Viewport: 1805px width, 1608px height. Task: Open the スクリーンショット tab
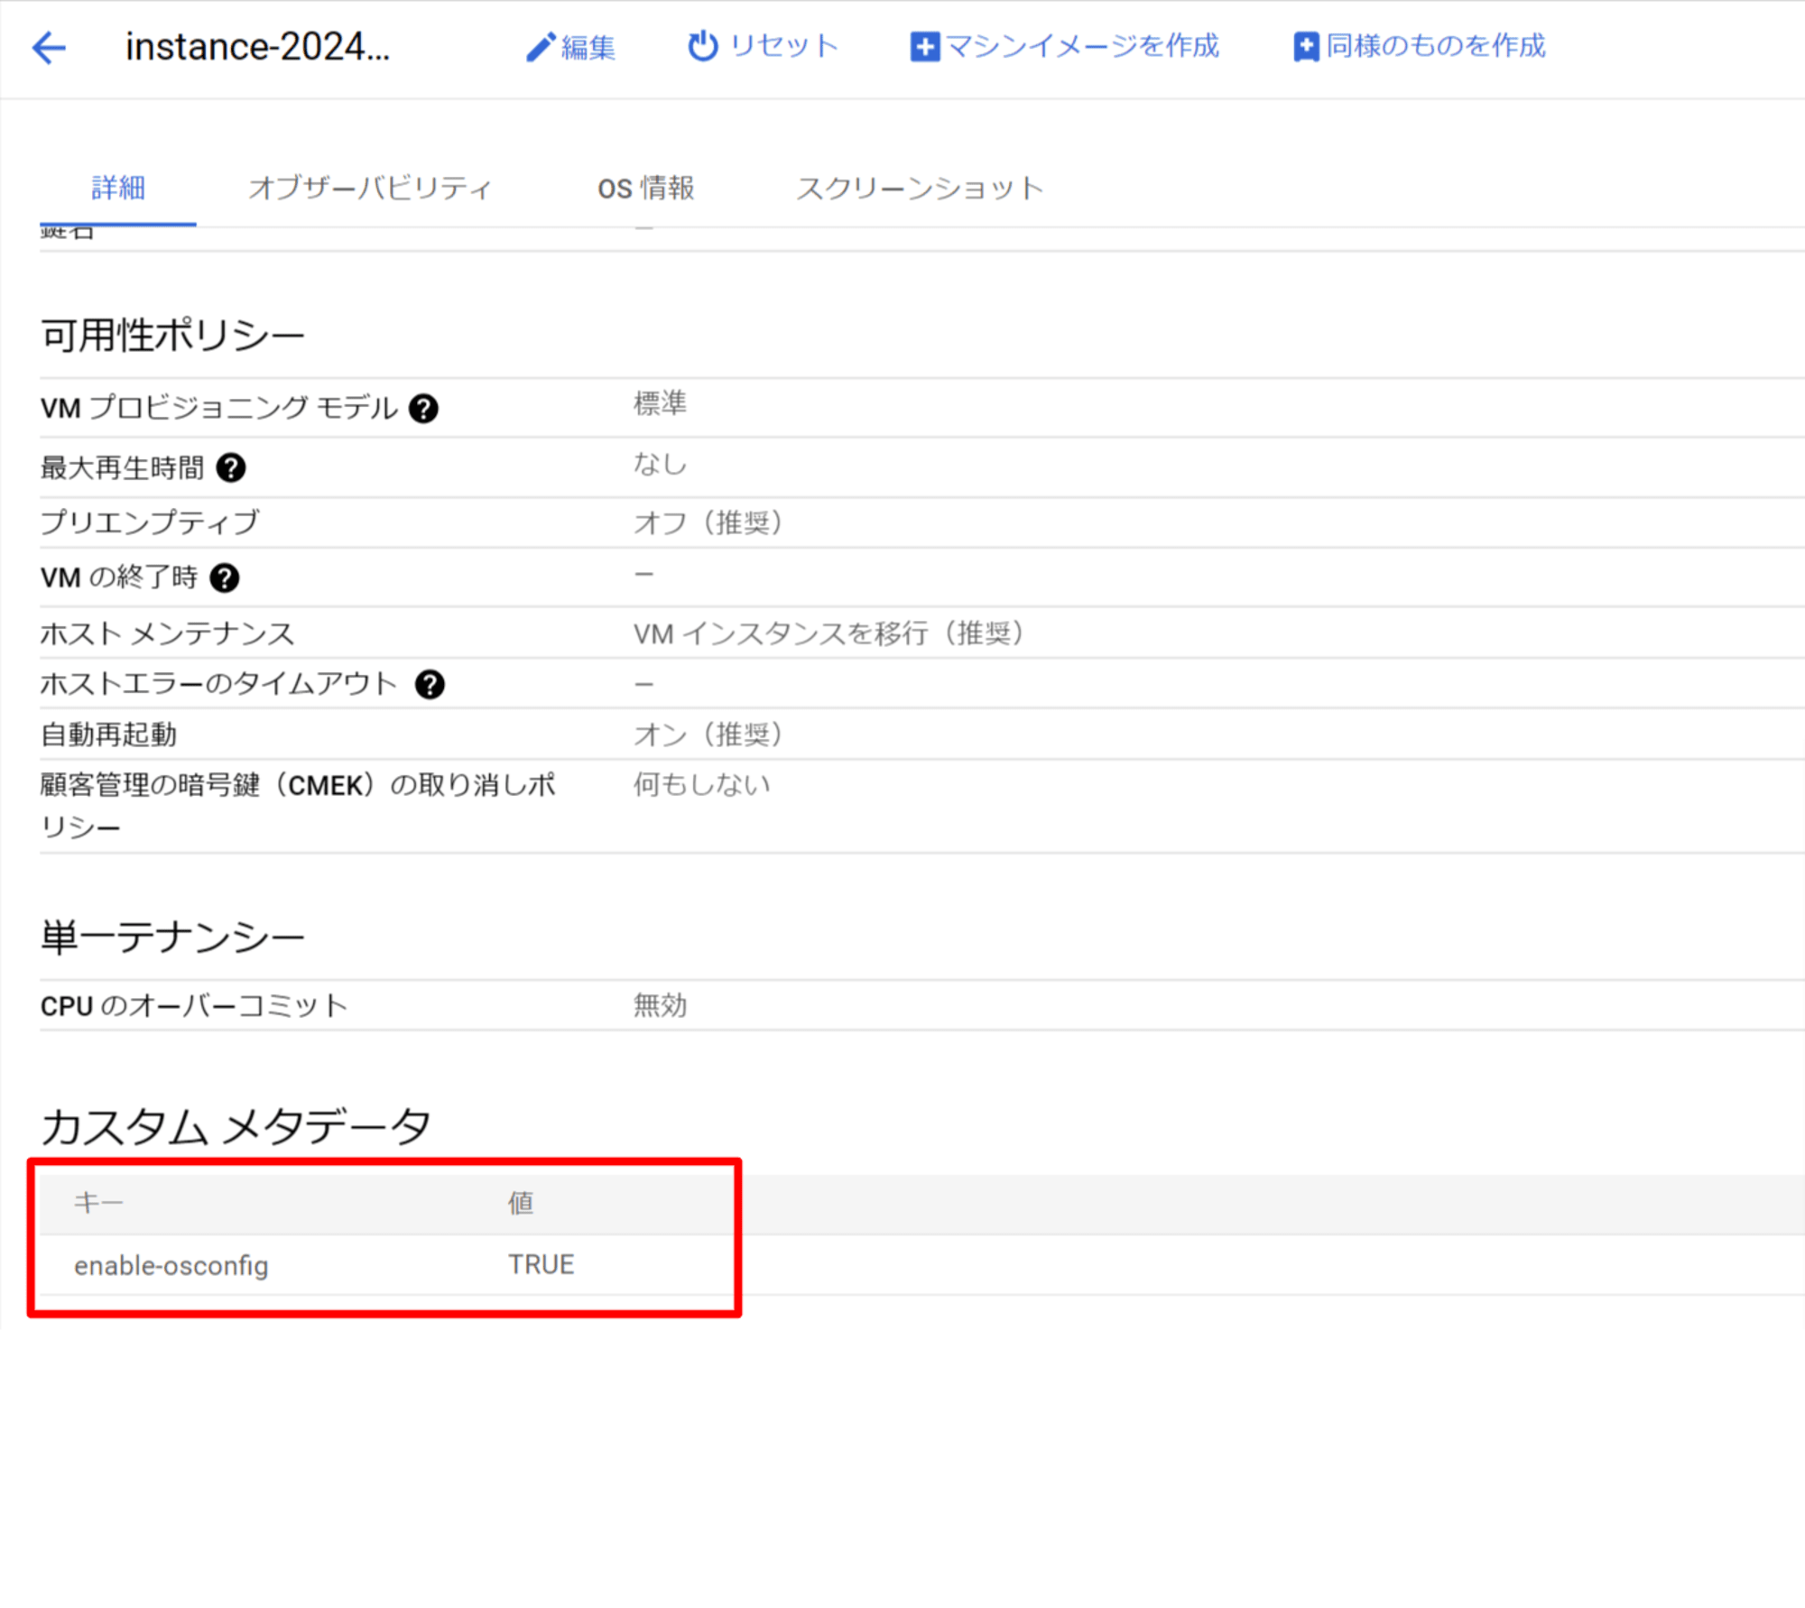920,188
